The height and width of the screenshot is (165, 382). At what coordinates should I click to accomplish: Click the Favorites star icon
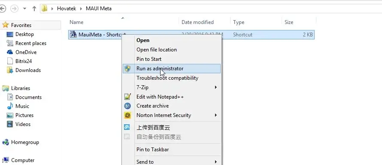(x=5, y=25)
